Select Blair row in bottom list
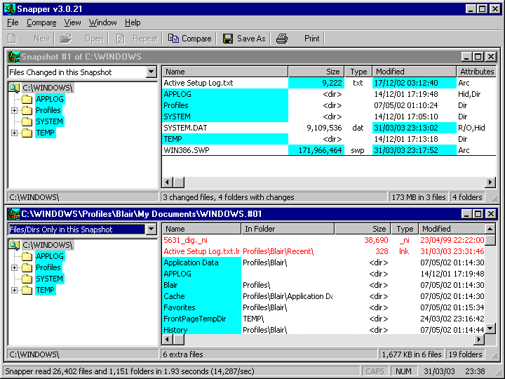This screenshot has width=505, height=379. (323, 285)
